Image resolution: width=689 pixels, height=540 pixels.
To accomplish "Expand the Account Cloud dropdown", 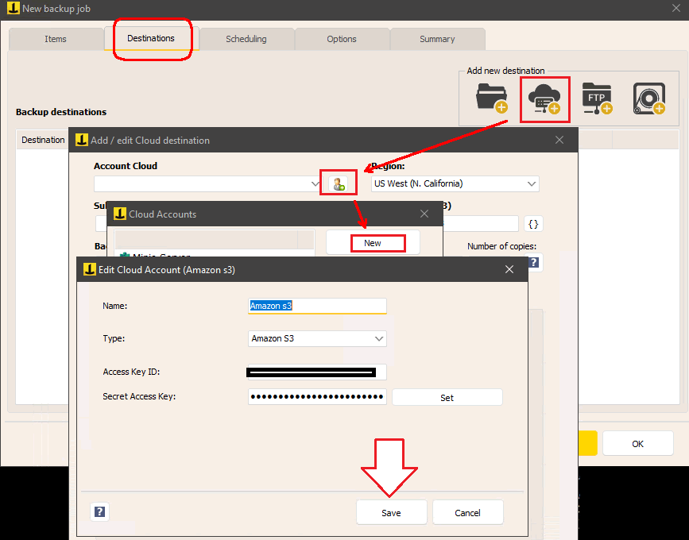I will point(315,183).
